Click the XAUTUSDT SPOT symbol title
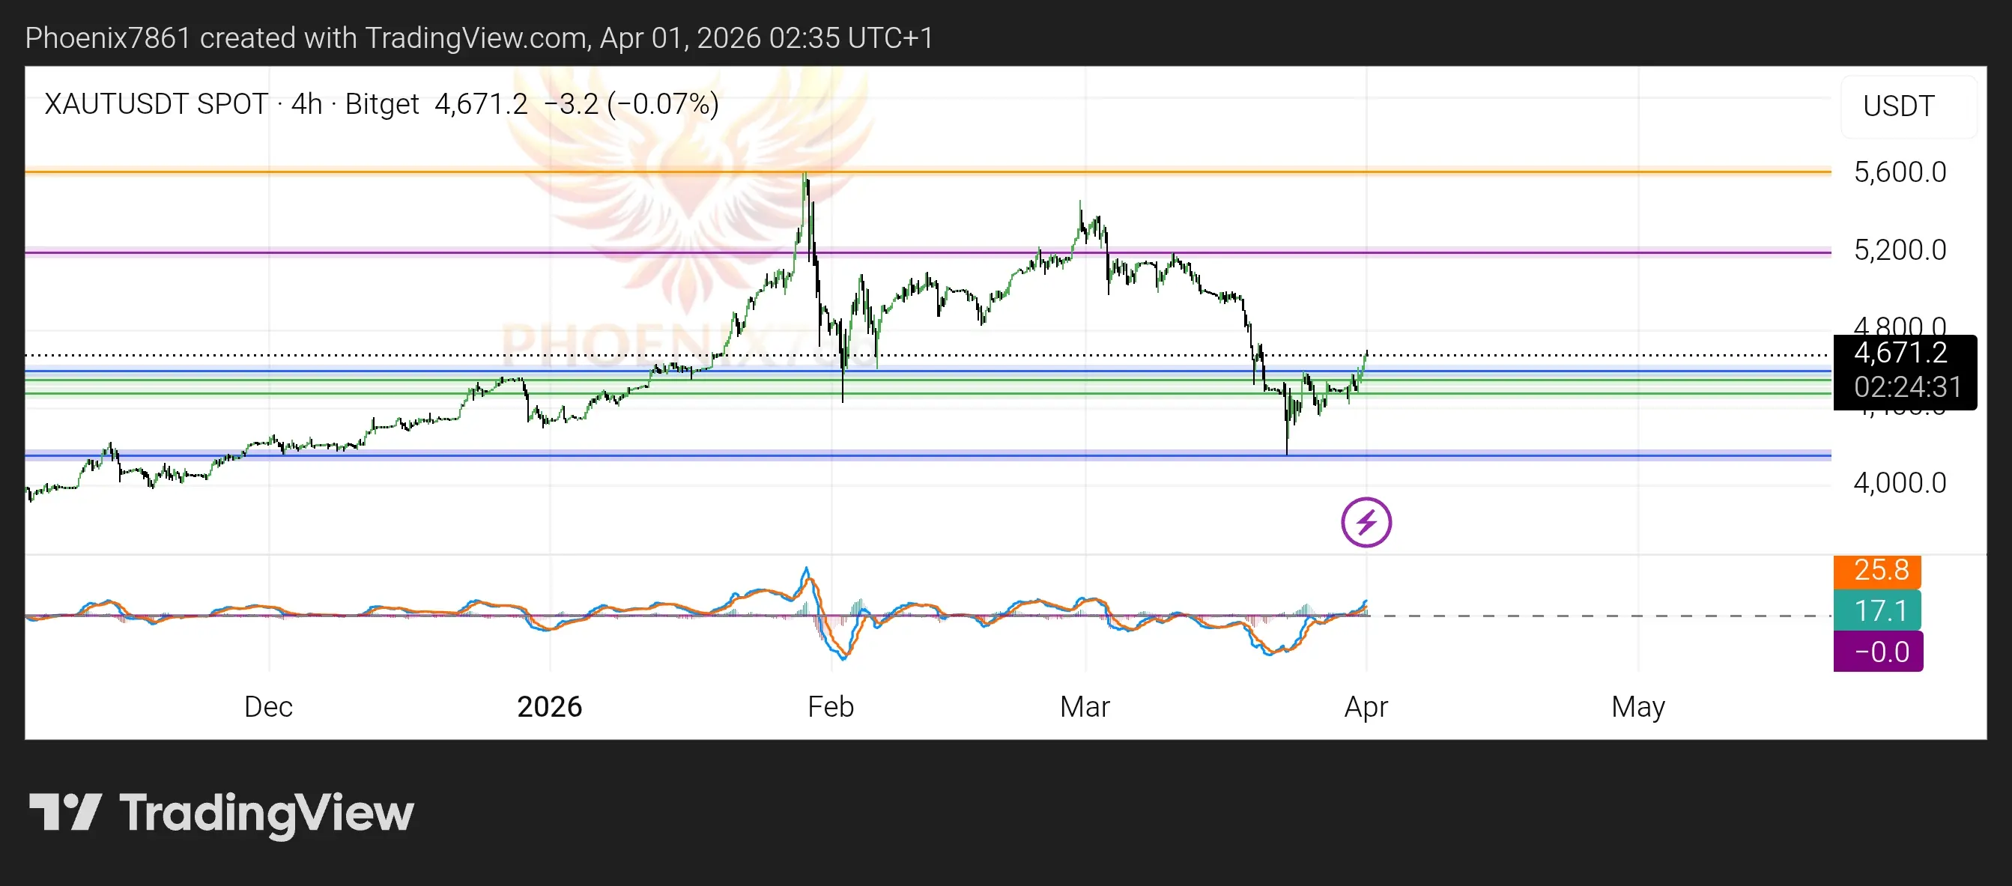Viewport: 2012px width, 886px height. tap(157, 105)
